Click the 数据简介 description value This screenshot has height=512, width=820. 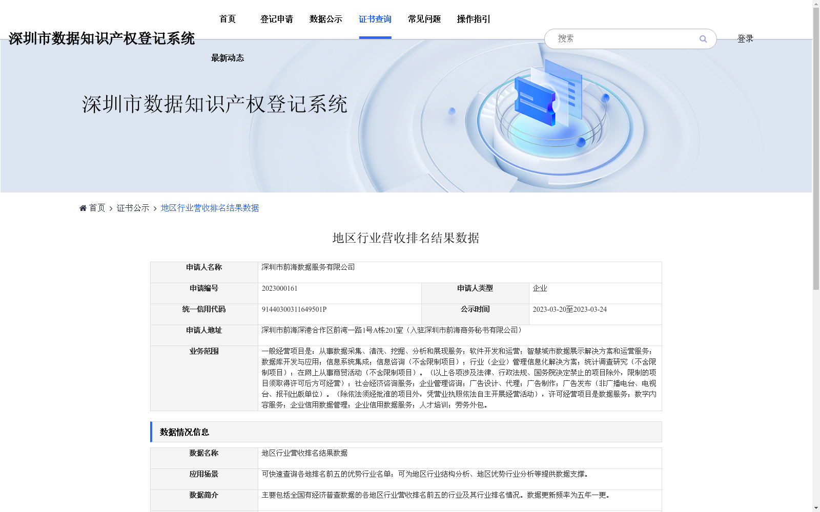[436, 495]
